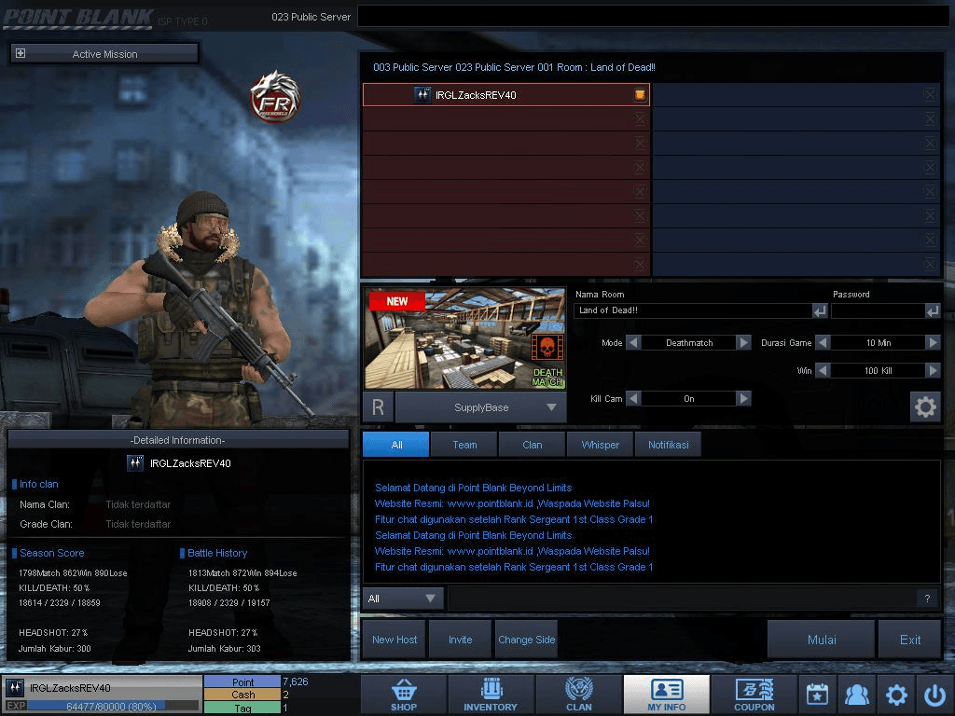Click the power exit icon

point(934,694)
